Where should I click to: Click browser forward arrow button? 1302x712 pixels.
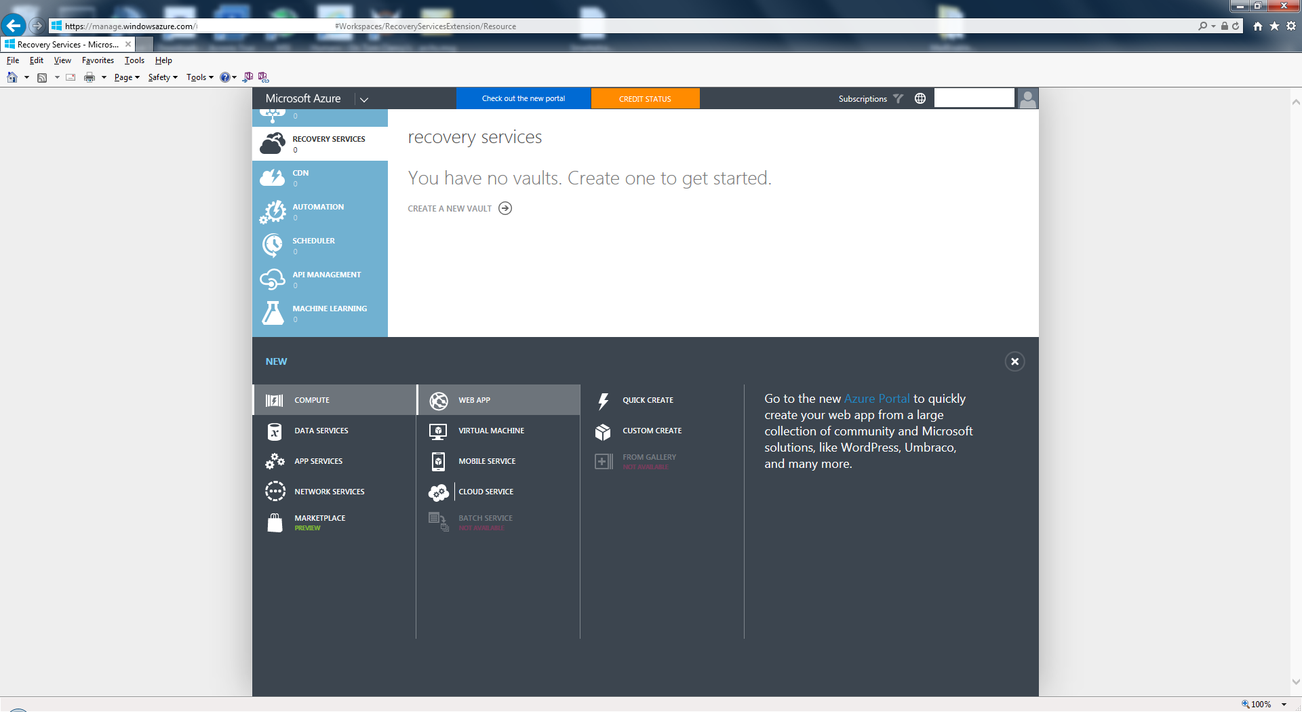tap(37, 26)
